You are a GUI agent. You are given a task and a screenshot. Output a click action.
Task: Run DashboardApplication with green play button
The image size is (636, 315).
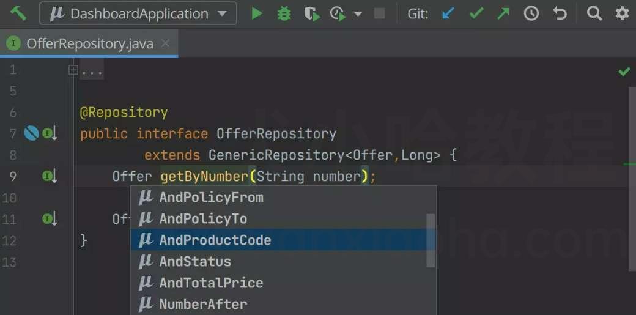click(x=256, y=13)
